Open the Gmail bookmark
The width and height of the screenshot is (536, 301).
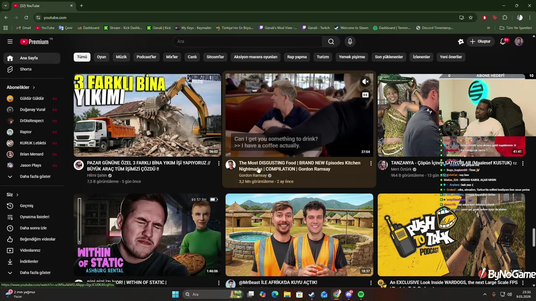tap(23, 28)
